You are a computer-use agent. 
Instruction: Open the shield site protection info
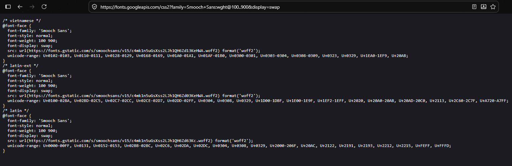(x=94, y=7)
